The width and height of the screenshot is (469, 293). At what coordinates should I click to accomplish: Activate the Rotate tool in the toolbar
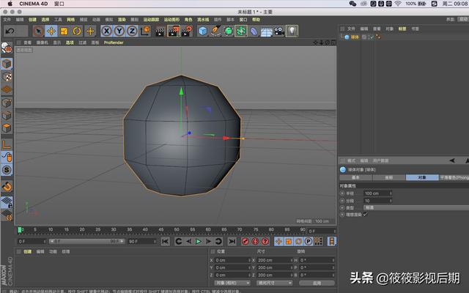[x=77, y=31]
